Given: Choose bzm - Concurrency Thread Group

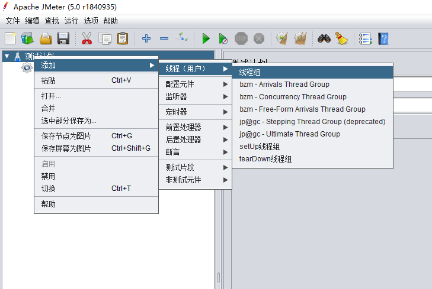Looking at the screenshot, I should click(x=312, y=97).
